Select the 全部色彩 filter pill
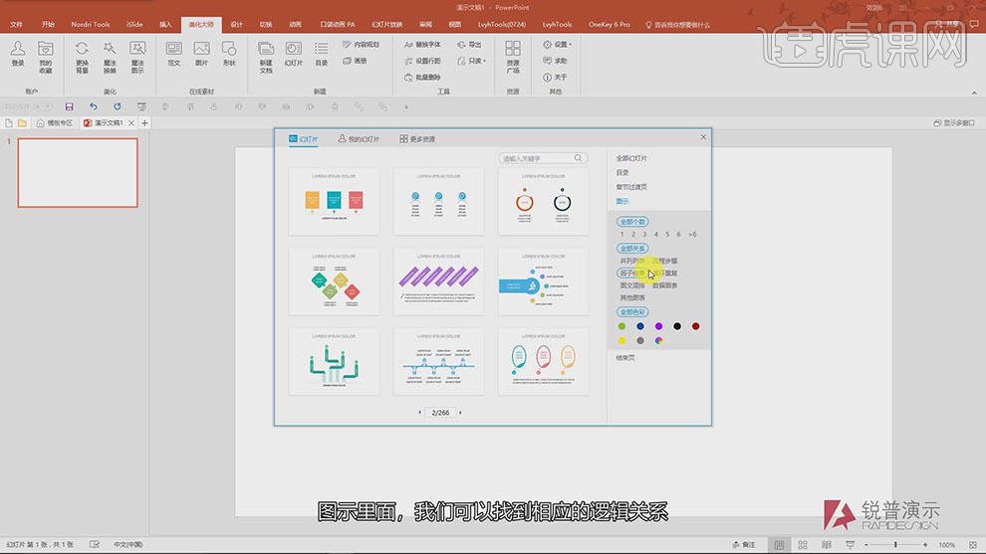The width and height of the screenshot is (986, 554). [x=632, y=312]
